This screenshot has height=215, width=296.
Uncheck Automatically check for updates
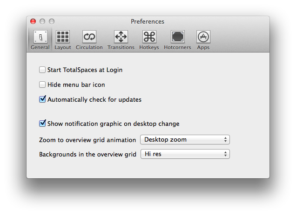(43, 99)
